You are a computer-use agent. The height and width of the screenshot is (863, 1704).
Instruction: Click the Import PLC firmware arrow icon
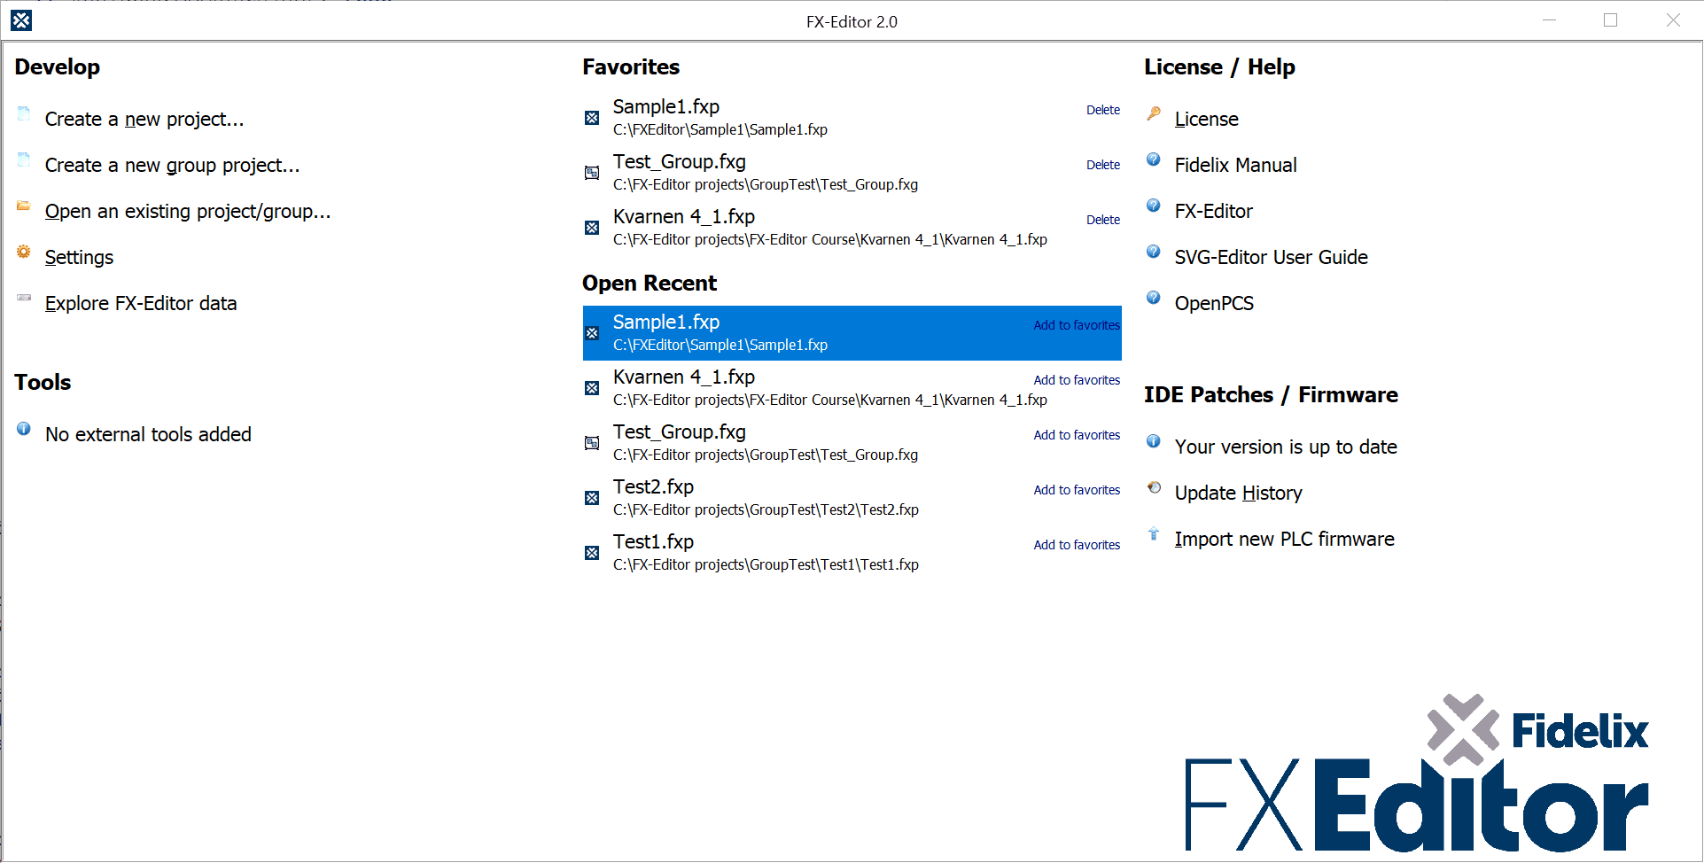pyautogui.click(x=1154, y=533)
